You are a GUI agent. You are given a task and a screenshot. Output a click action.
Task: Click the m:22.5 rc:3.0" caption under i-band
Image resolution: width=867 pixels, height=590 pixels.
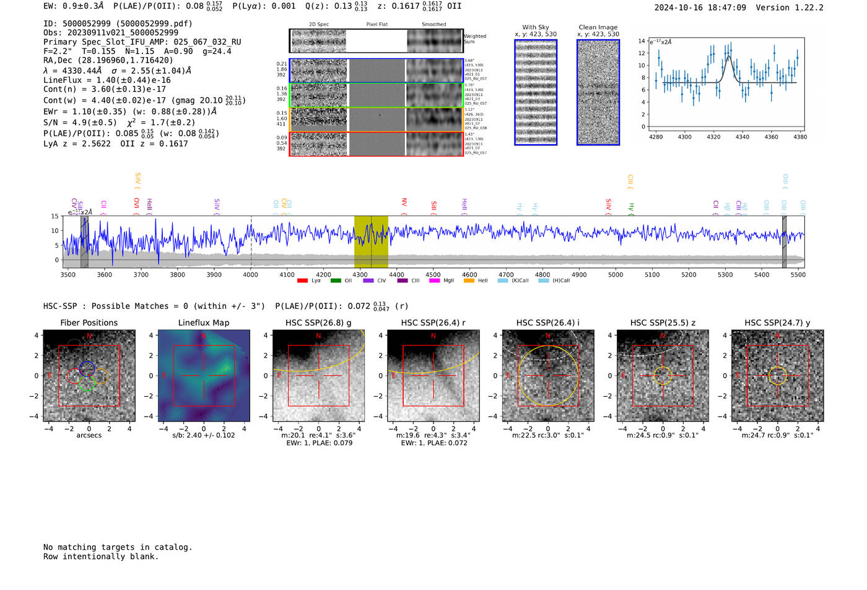pyautogui.click(x=548, y=435)
